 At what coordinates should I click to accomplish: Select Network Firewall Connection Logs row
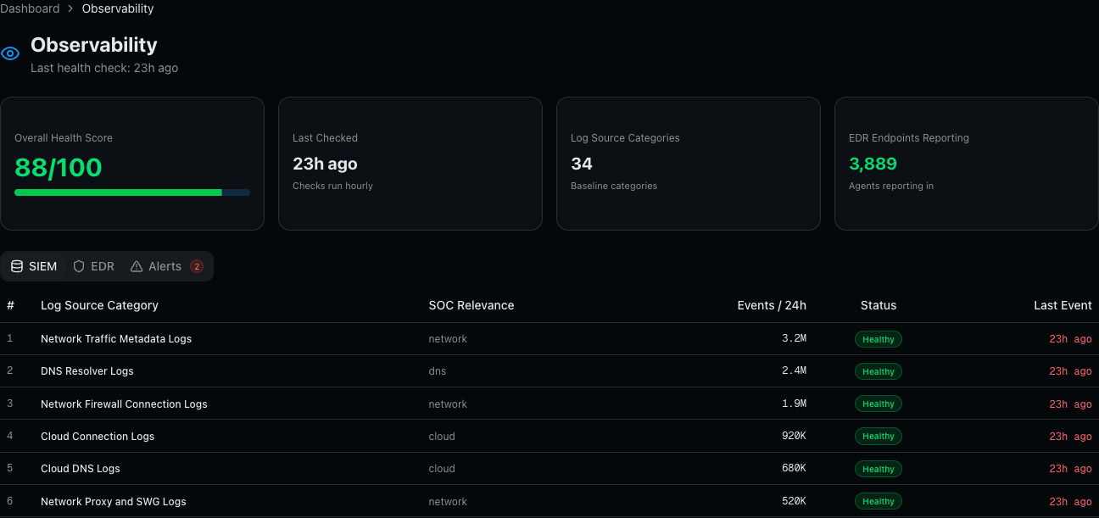[549, 404]
